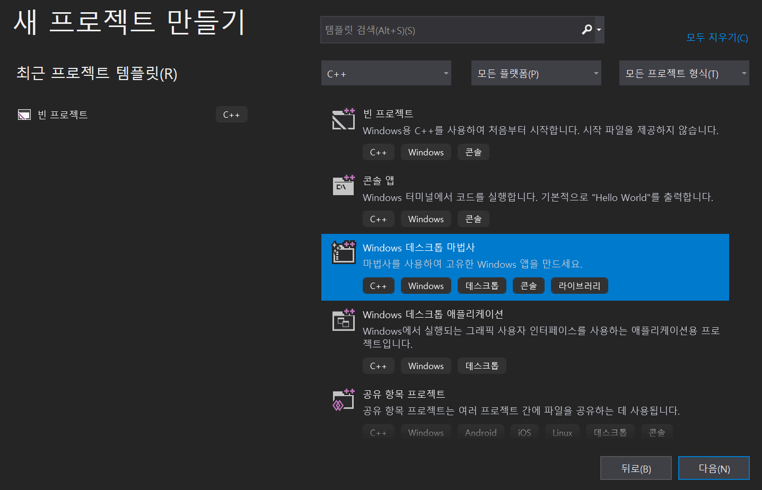Click the 뒤로 back button
This screenshot has height=490, width=762.
pyautogui.click(x=636, y=468)
